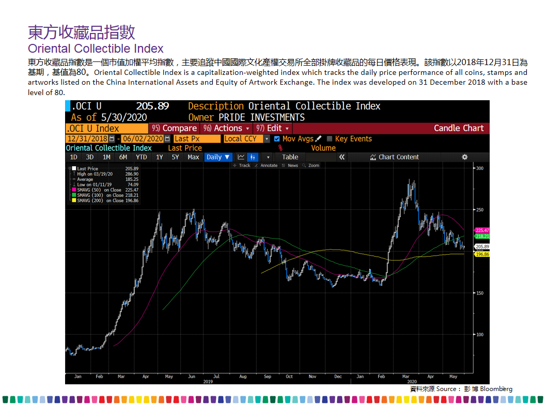The image size is (547, 406).
Task: Select the 3D range tab
Action: [90, 157]
